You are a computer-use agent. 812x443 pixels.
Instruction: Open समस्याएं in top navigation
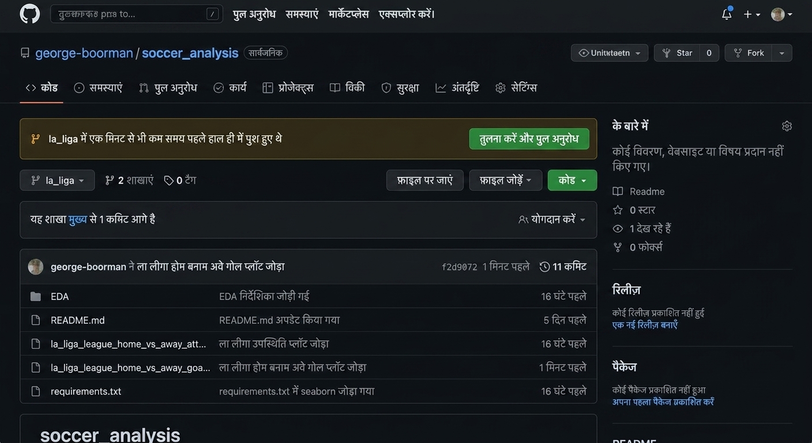(x=302, y=14)
